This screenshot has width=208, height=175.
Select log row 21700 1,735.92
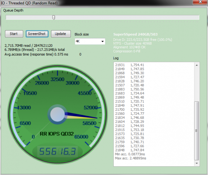[x=129, y=109]
